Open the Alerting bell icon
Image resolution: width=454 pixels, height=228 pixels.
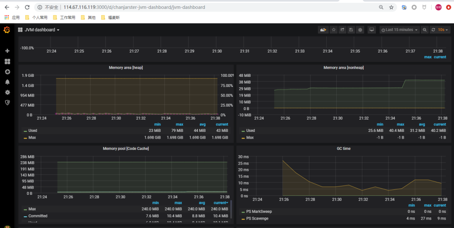pos(7,82)
